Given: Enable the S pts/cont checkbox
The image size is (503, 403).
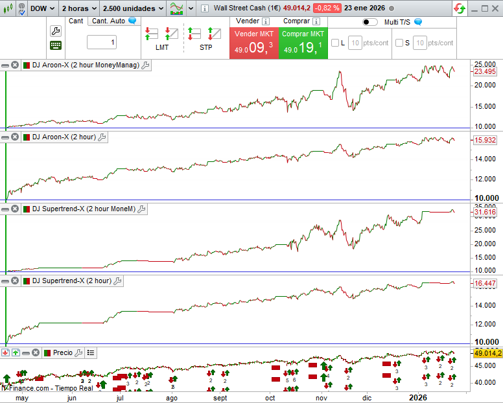Looking at the screenshot, I should tap(399, 43).
